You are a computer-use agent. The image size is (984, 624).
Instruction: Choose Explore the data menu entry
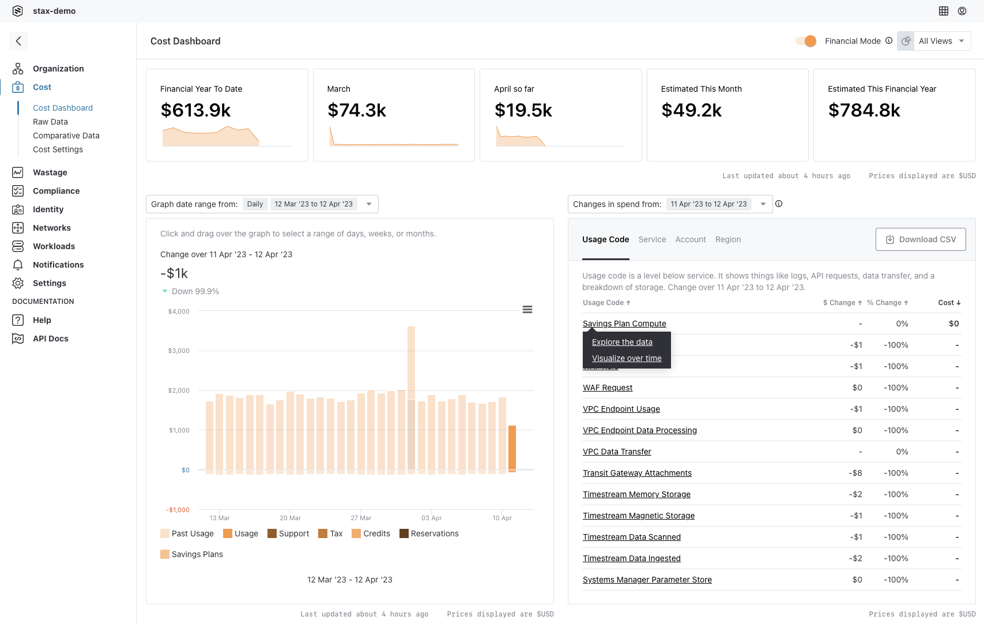pyautogui.click(x=622, y=342)
